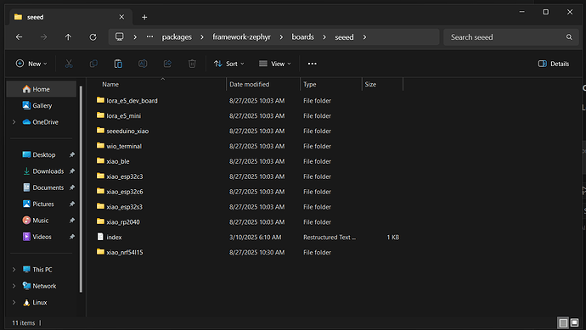Screen dimensions: 586x330
Task: Open the New item menu button
Action: (x=31, y=64)
